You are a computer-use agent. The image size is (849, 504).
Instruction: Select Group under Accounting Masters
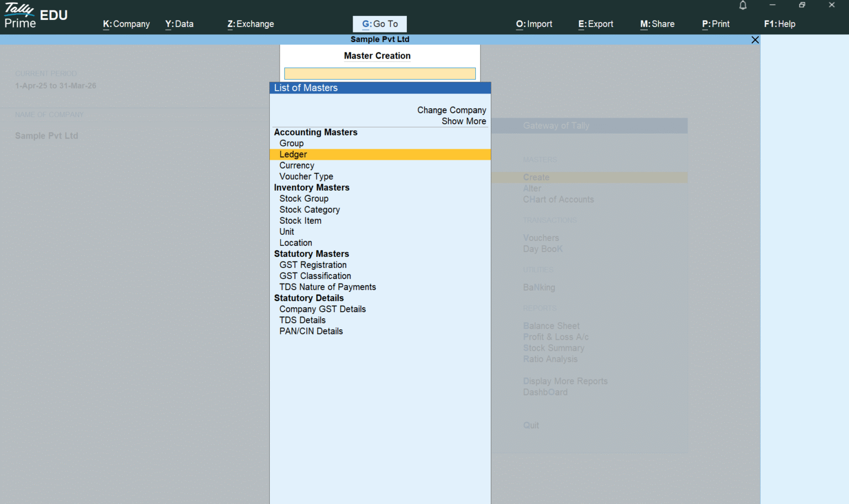pyautogui.click(x=291, y=143)
